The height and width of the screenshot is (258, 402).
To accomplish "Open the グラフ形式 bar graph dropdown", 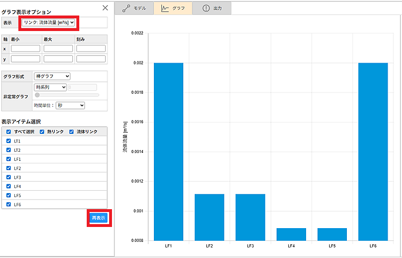I will 52,76.
